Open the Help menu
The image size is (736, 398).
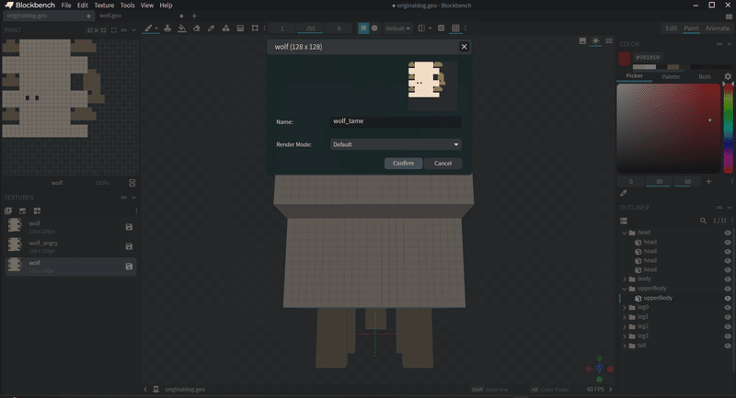pos(167,6)
